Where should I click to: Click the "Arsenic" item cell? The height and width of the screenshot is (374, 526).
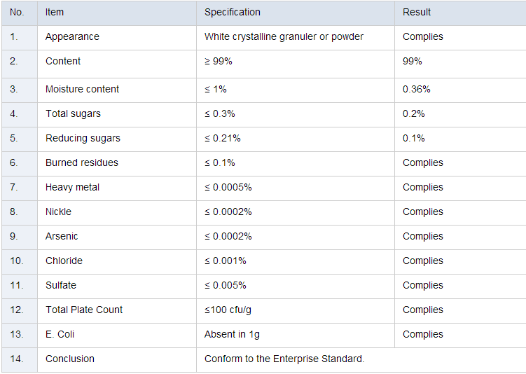[62, 236]
